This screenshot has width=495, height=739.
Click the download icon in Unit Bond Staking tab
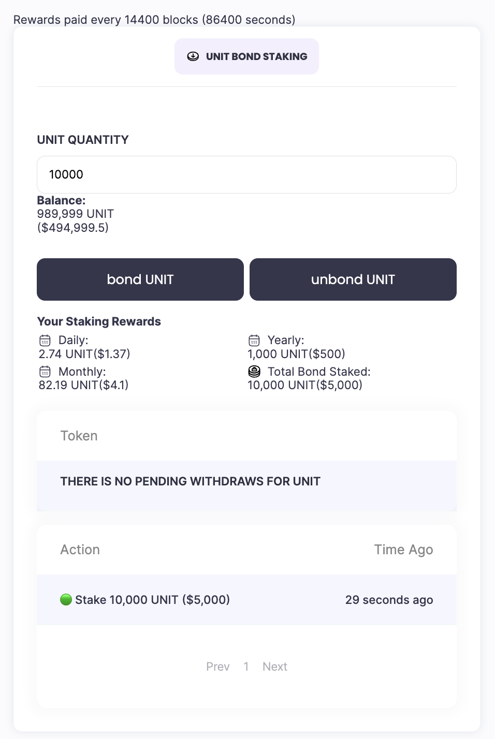click(x=193, y=56)
